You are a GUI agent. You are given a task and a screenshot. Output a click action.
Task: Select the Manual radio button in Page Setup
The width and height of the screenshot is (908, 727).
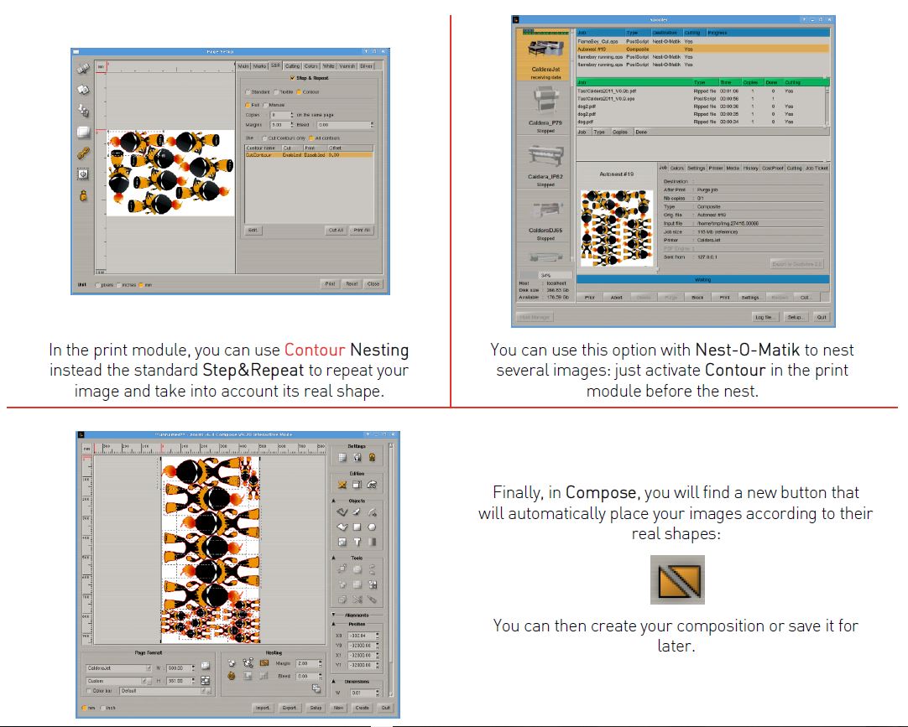(x=266, y=106)
